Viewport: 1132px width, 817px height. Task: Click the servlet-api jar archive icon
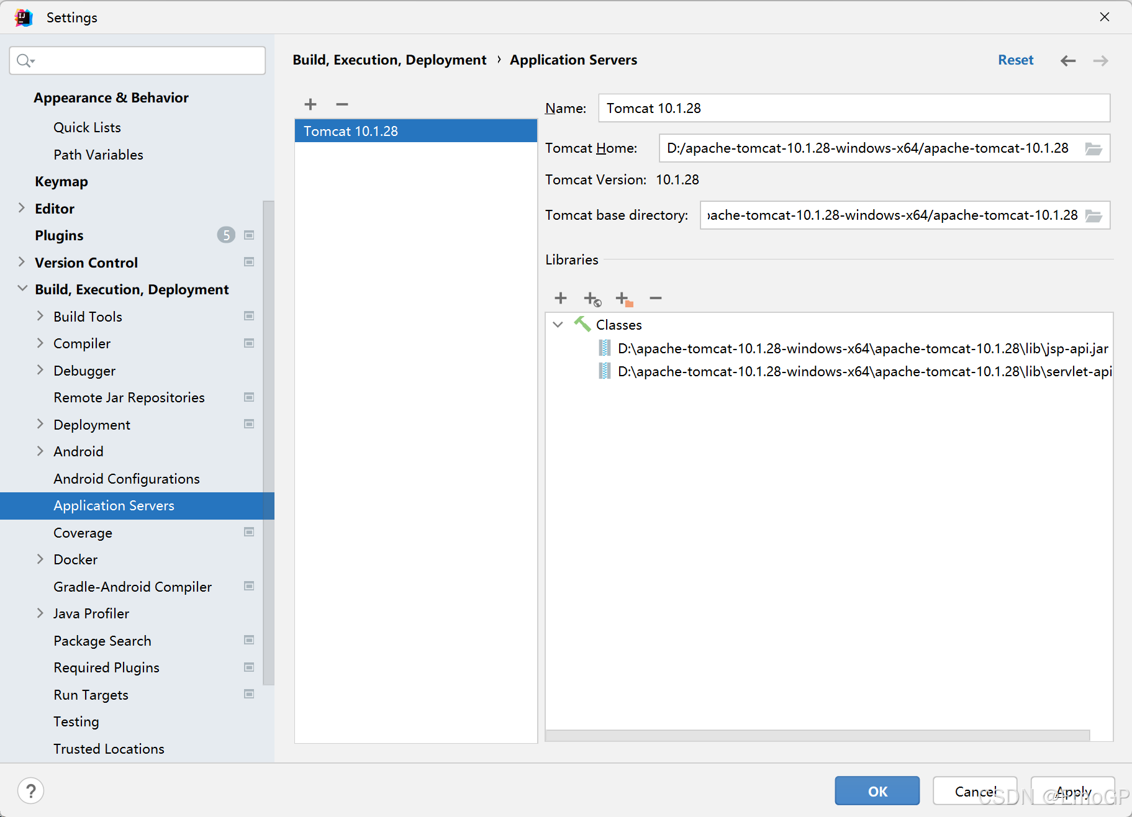coord(605,371)
